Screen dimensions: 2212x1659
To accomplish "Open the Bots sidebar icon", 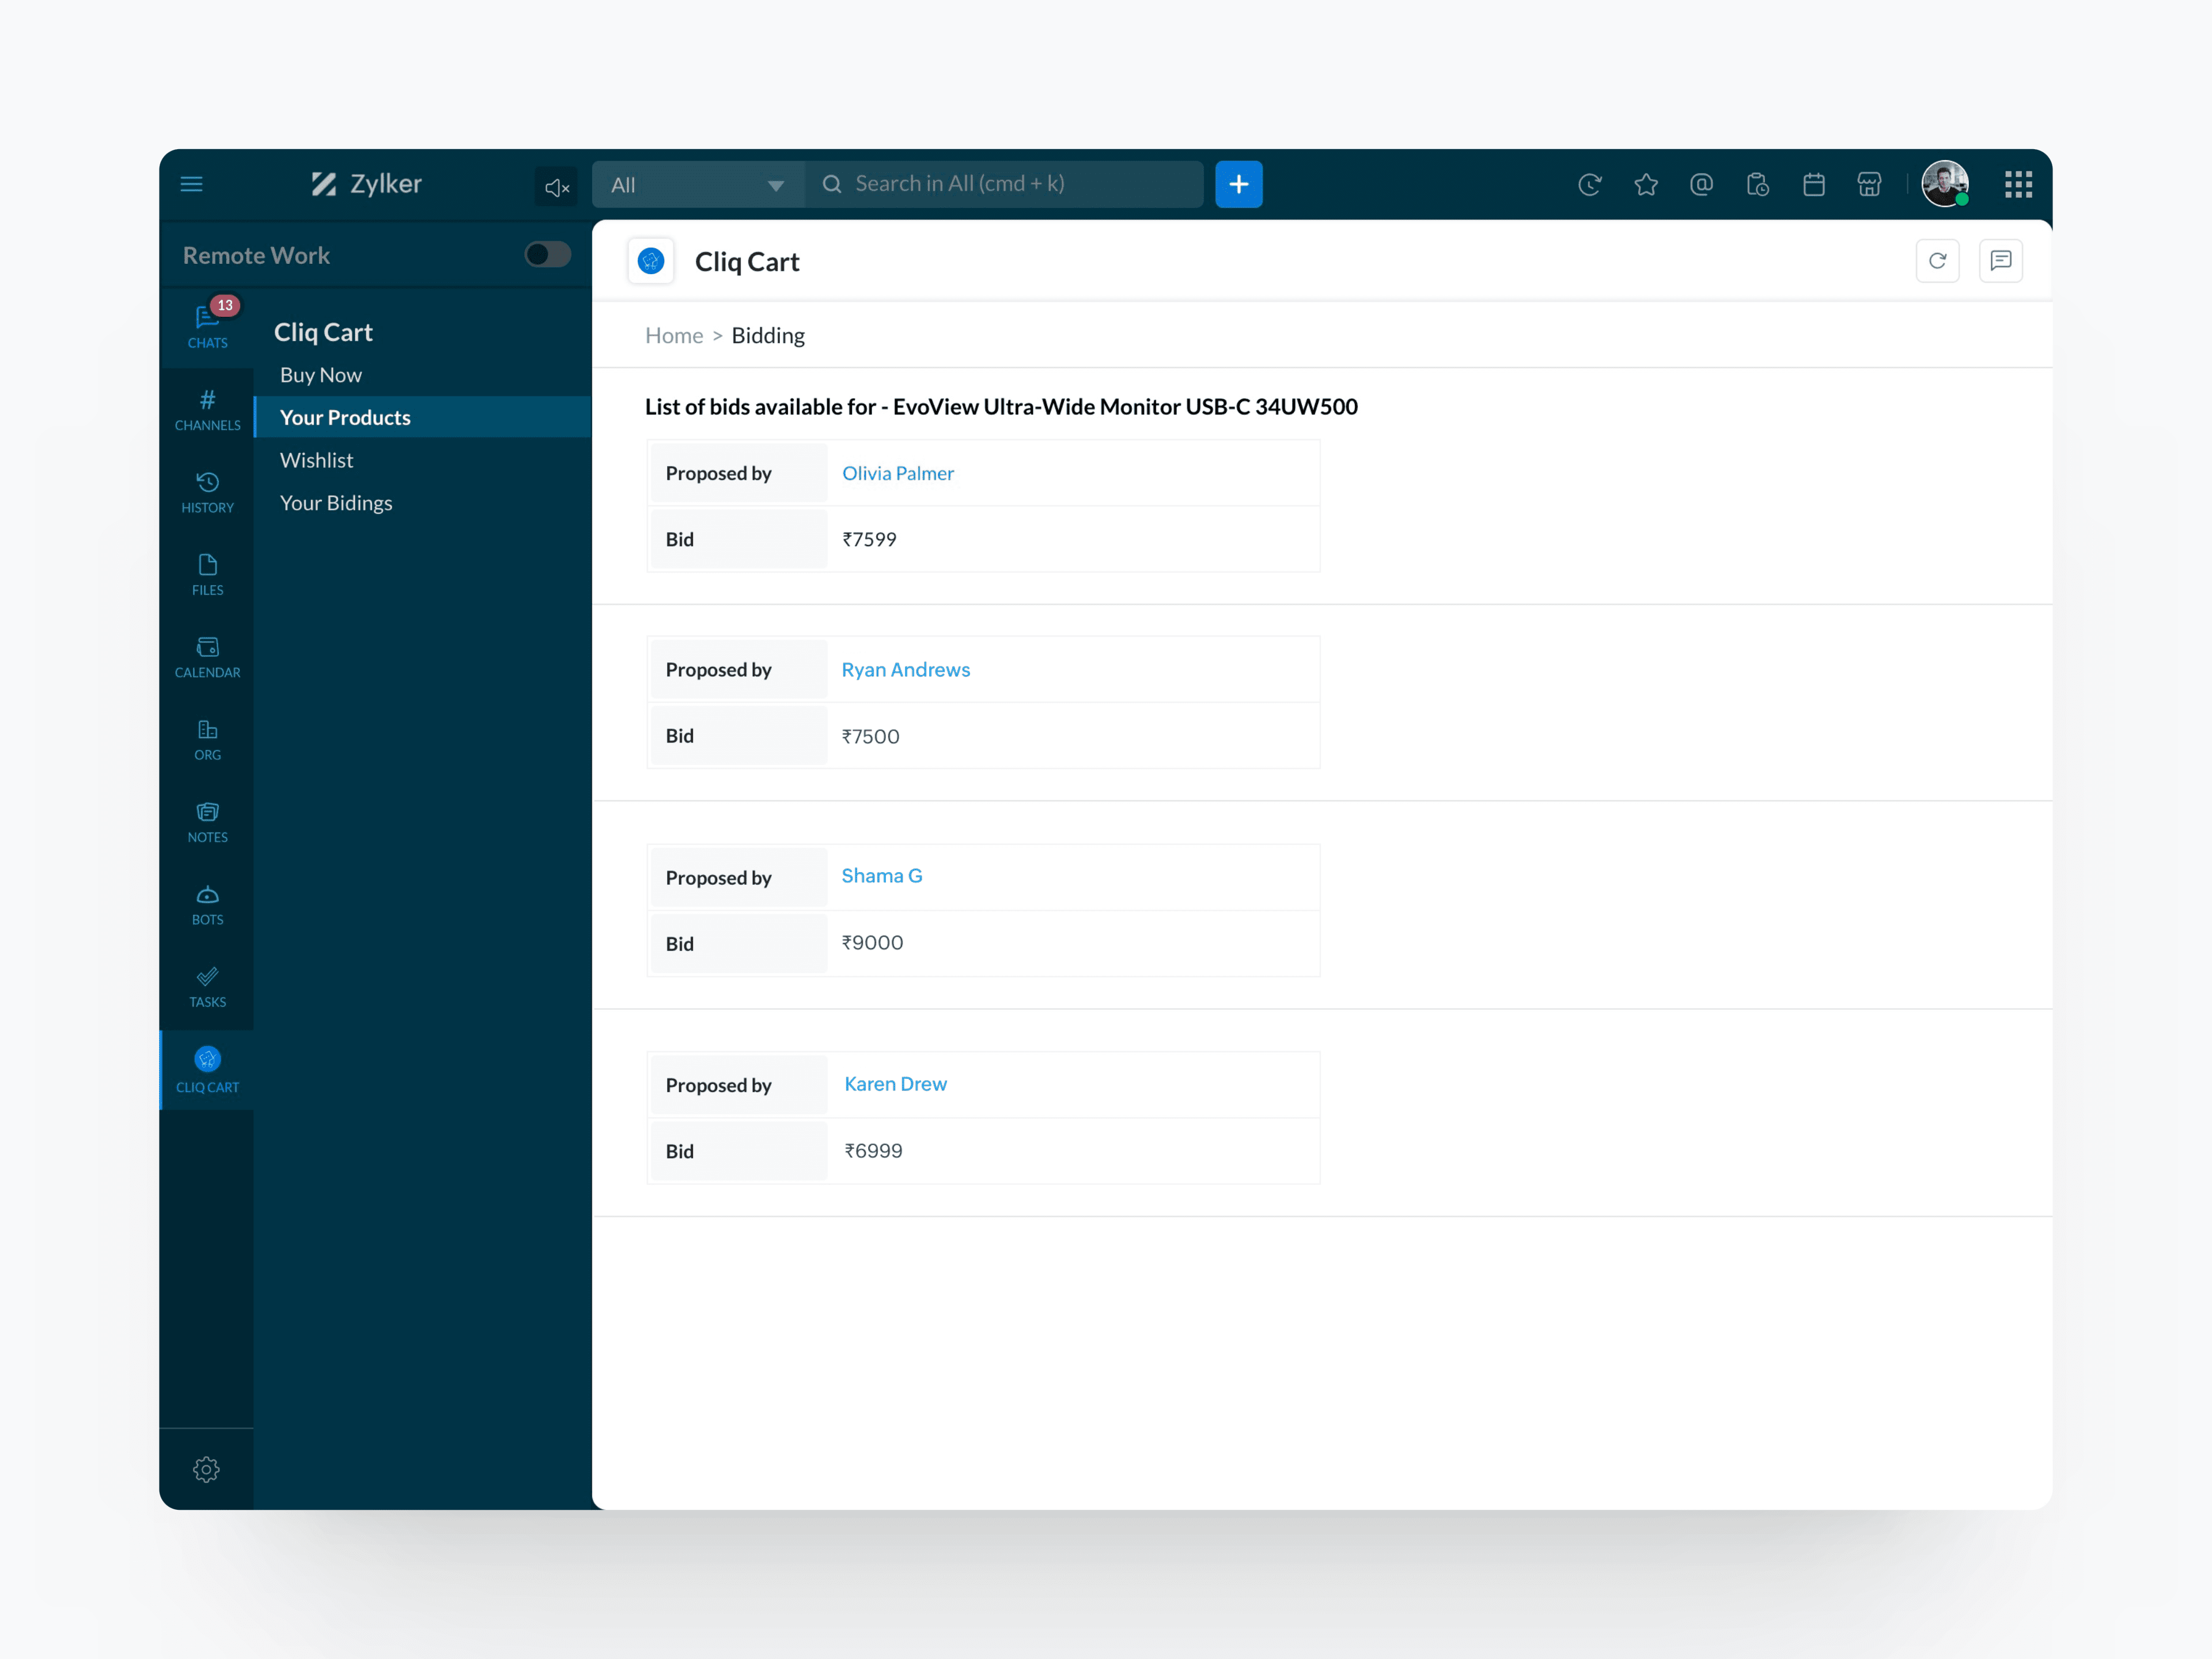I will click(x=207, y=904).
